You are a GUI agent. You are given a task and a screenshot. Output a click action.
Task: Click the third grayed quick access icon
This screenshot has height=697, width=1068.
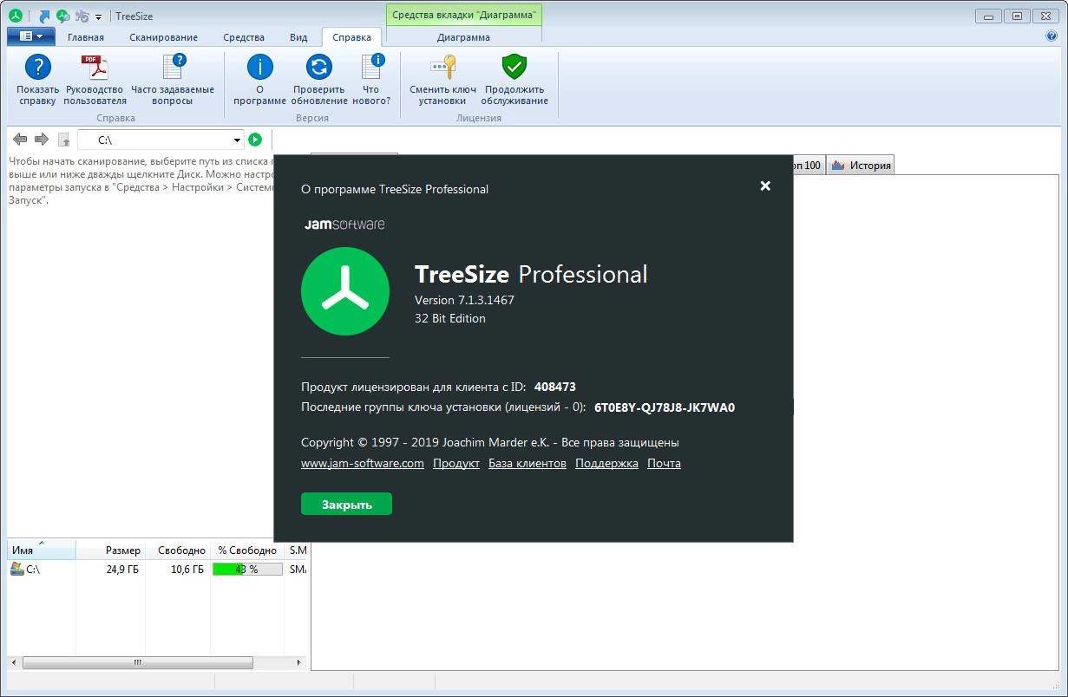(82, 16)
